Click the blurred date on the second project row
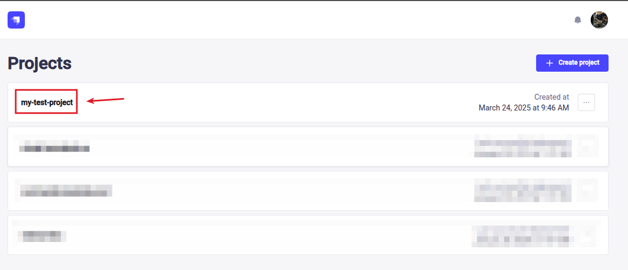This screenshot has height=270, width=628. (523, 147)
